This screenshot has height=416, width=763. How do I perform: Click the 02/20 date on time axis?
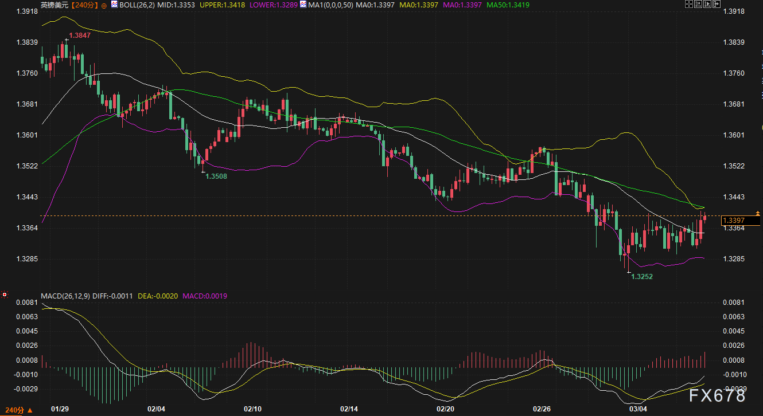[x=445, y=409]
